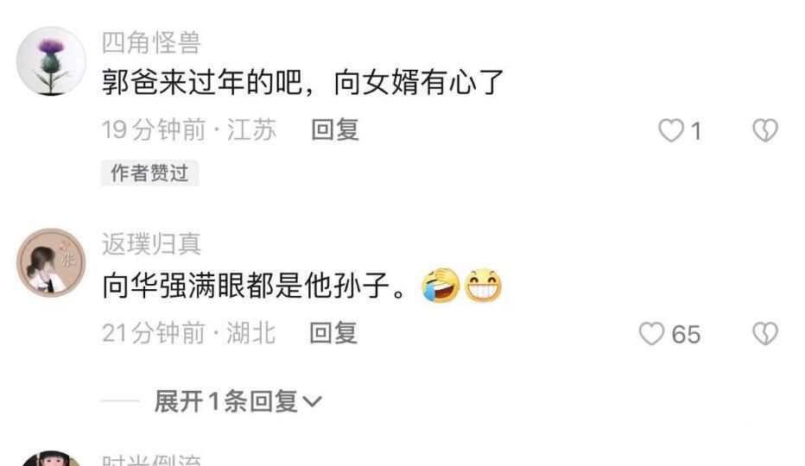Open username 返璞归真 profile link

[151, 243]
